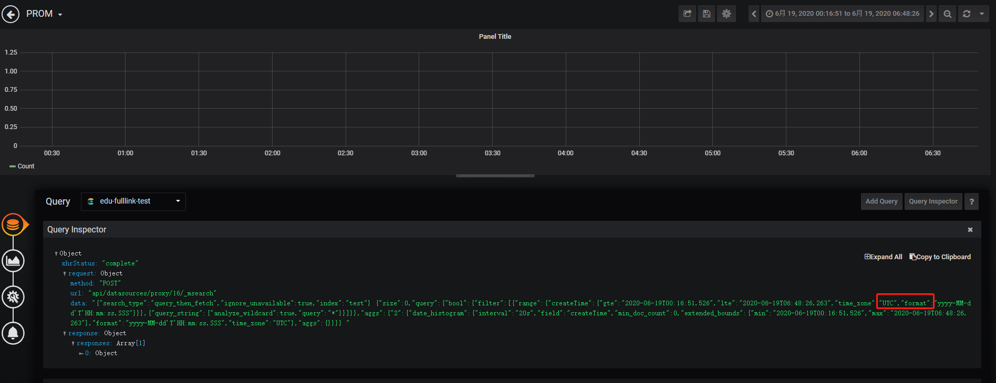
Task: Refresh the dashboard
Action: pyautogui.click(x=967, y=14)
